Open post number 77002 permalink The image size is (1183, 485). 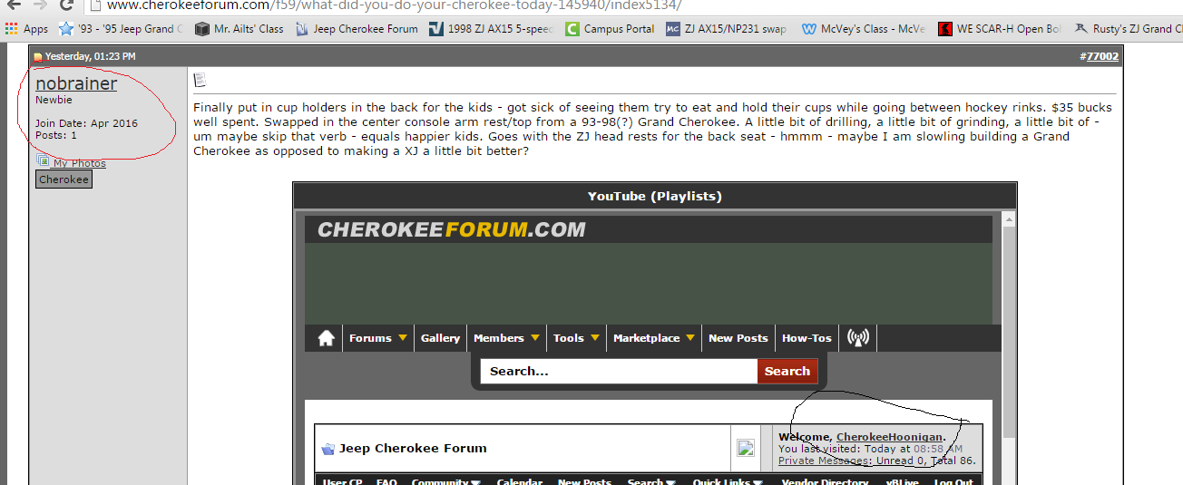click(1101, 56)
